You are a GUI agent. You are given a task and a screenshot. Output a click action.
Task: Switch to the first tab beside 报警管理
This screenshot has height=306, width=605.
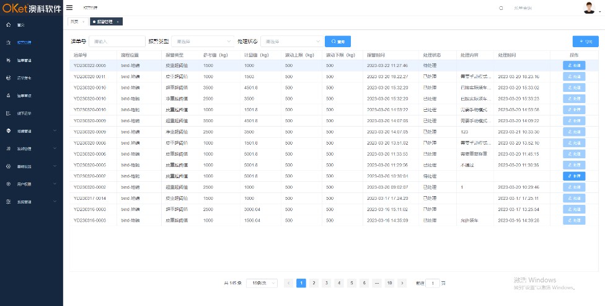74,22
